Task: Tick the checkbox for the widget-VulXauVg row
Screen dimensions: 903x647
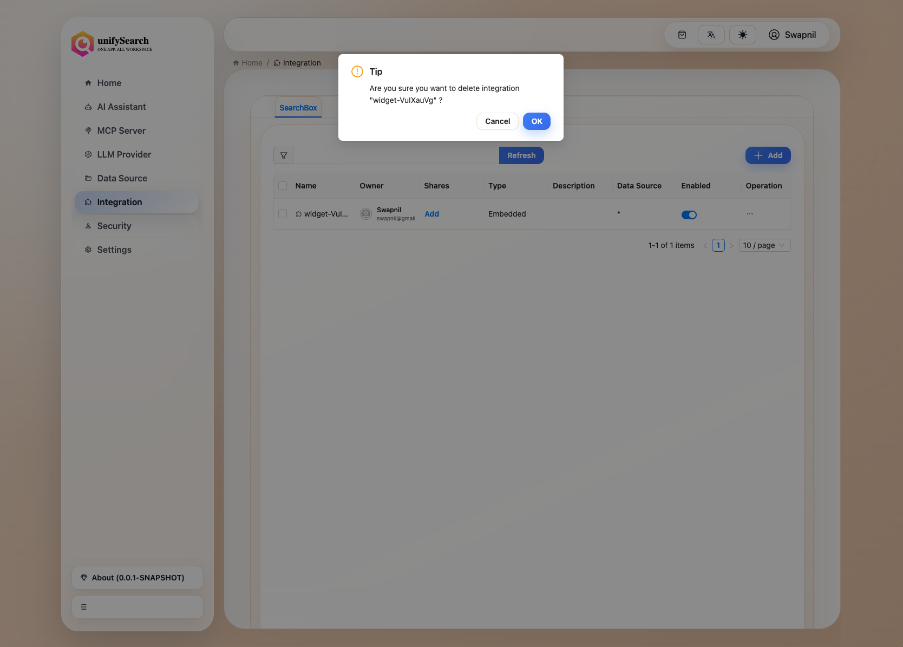Action: [x=283, y=214]
